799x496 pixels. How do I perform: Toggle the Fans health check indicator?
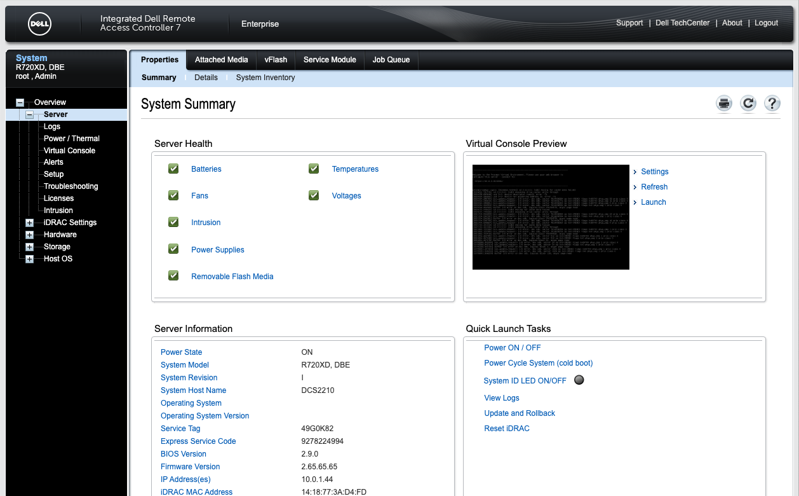click(x=173, y=195)
